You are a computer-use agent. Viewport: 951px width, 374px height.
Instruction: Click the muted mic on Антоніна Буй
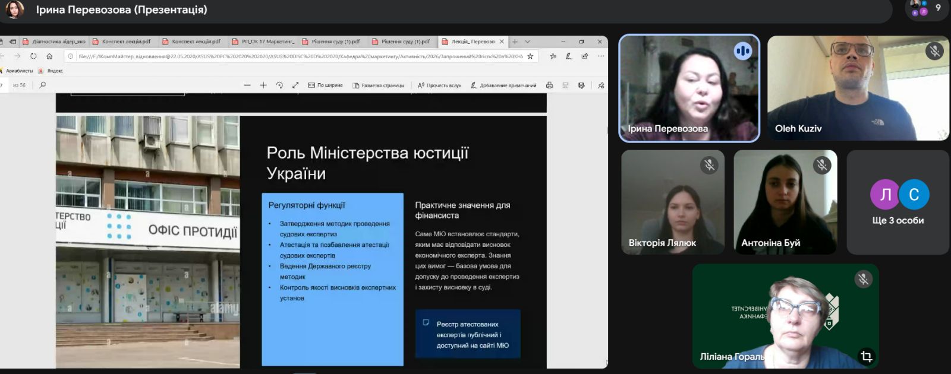tap(822, 165)
